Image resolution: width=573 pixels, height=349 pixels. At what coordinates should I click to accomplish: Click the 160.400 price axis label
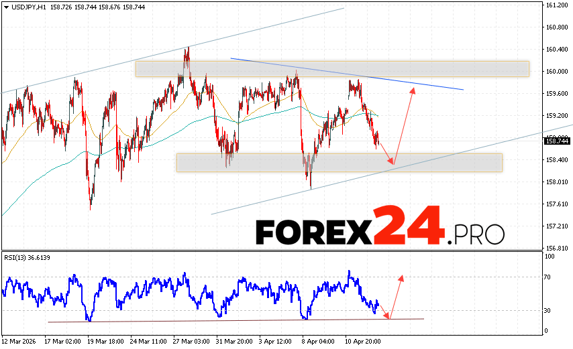tap(556, 50)
